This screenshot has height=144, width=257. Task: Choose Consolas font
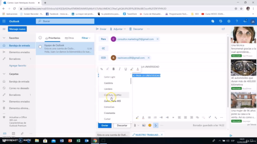pos(114,107)
